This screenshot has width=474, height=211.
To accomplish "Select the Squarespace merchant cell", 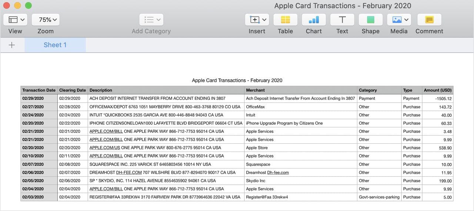I will click(301, 164).
